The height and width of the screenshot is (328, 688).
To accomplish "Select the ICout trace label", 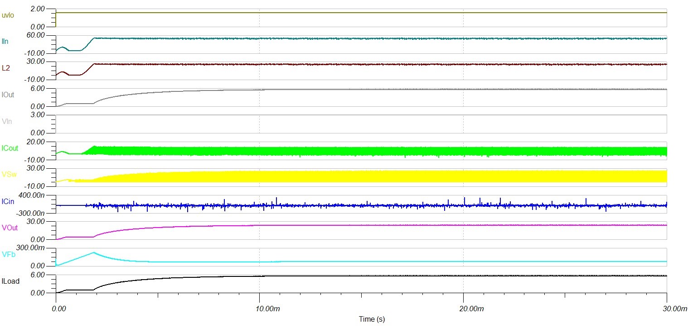I will coord(10,148).
